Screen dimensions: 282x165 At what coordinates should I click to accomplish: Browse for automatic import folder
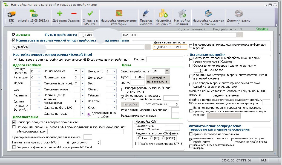click(x=147, y=47)
